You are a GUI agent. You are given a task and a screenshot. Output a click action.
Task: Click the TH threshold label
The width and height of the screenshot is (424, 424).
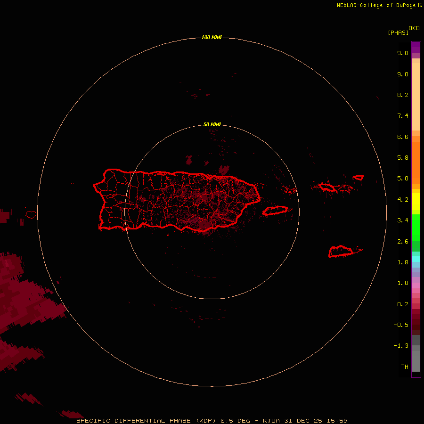405,367
